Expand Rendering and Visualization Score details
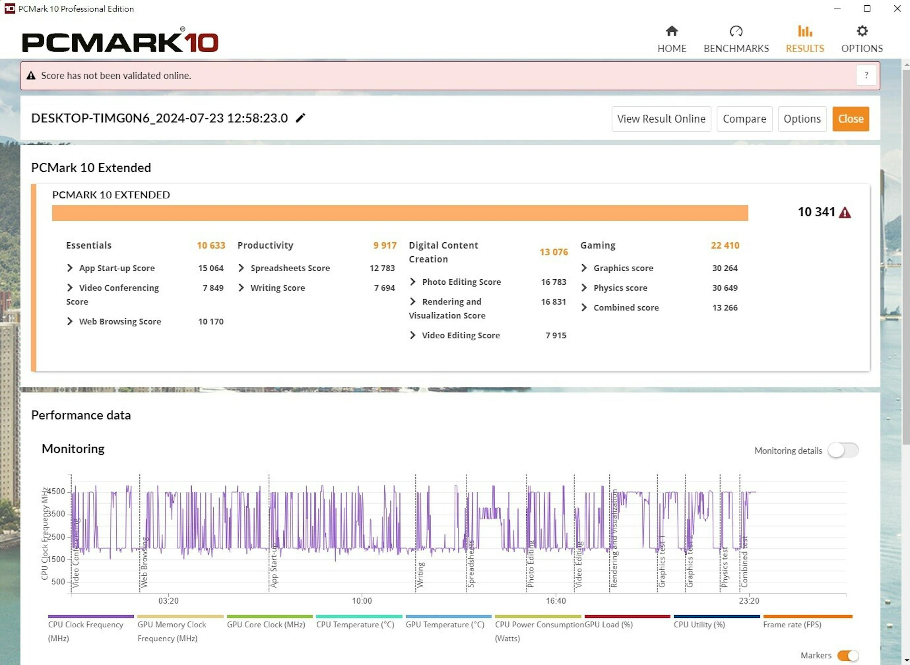Viewport: 910px width, 665px height. 413,301
